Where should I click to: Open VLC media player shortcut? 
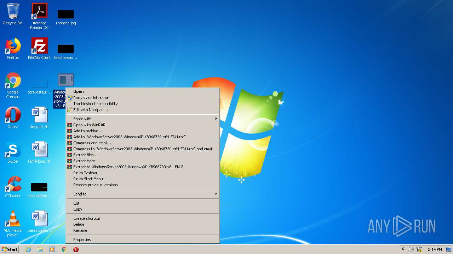pos(13,224)
